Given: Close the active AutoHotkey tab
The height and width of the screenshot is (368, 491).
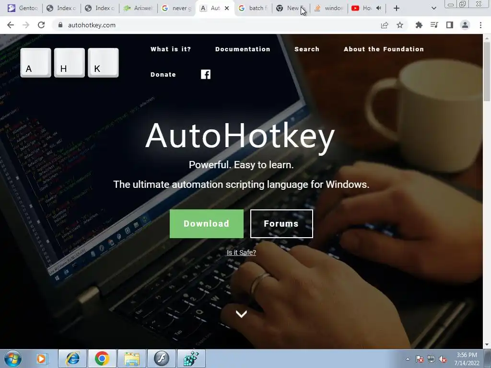Looking at the screenshot, I should point(227,8).
